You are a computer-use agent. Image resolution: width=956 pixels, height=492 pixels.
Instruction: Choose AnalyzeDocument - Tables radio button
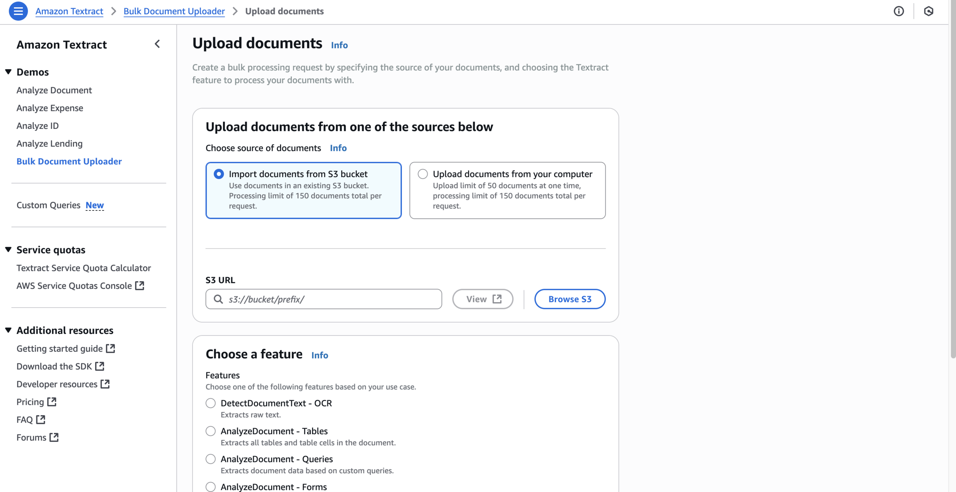(211, 431)
